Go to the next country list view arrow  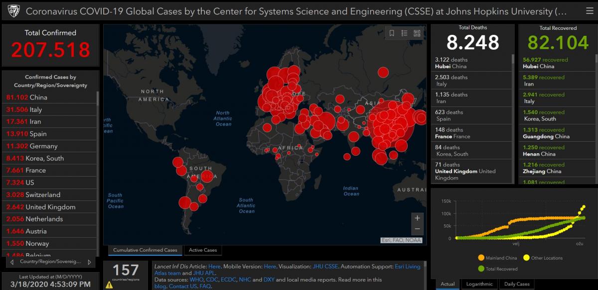pos(89,262)
